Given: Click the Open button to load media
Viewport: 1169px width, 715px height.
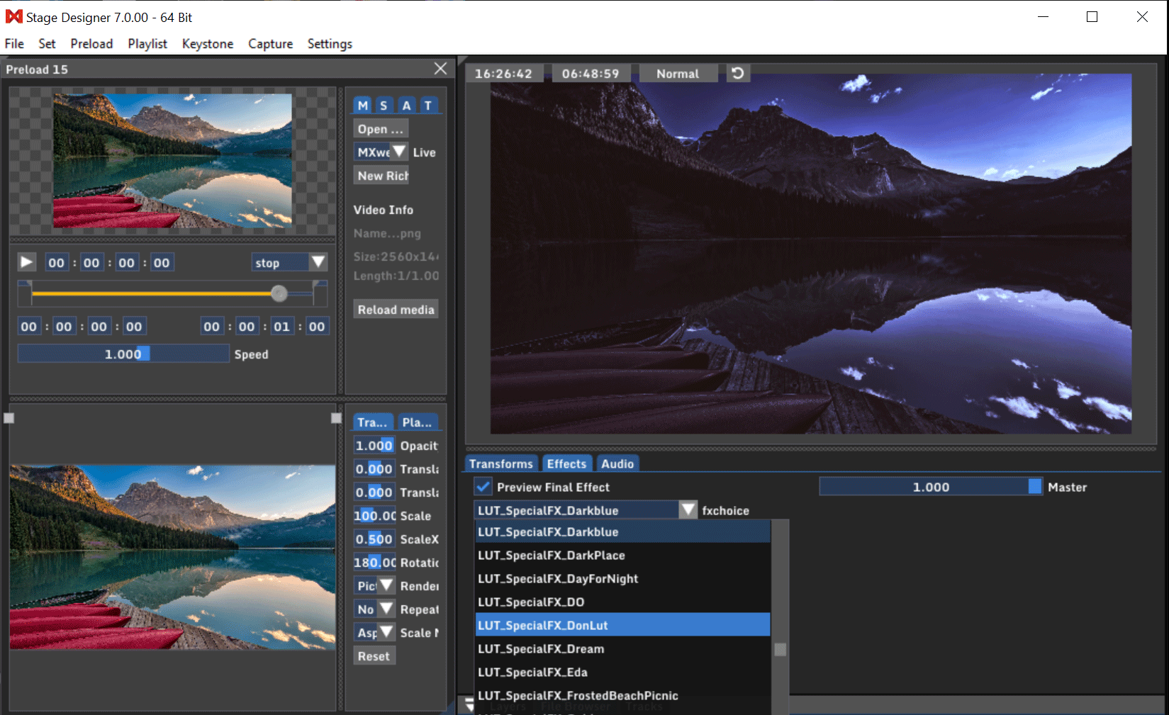Looking at the screenshot, I should coord(380,128).
